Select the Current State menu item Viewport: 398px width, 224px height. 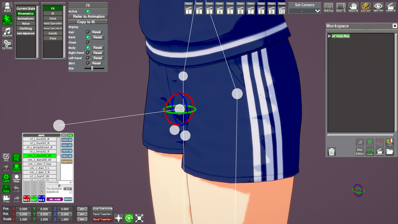(26, 9)
